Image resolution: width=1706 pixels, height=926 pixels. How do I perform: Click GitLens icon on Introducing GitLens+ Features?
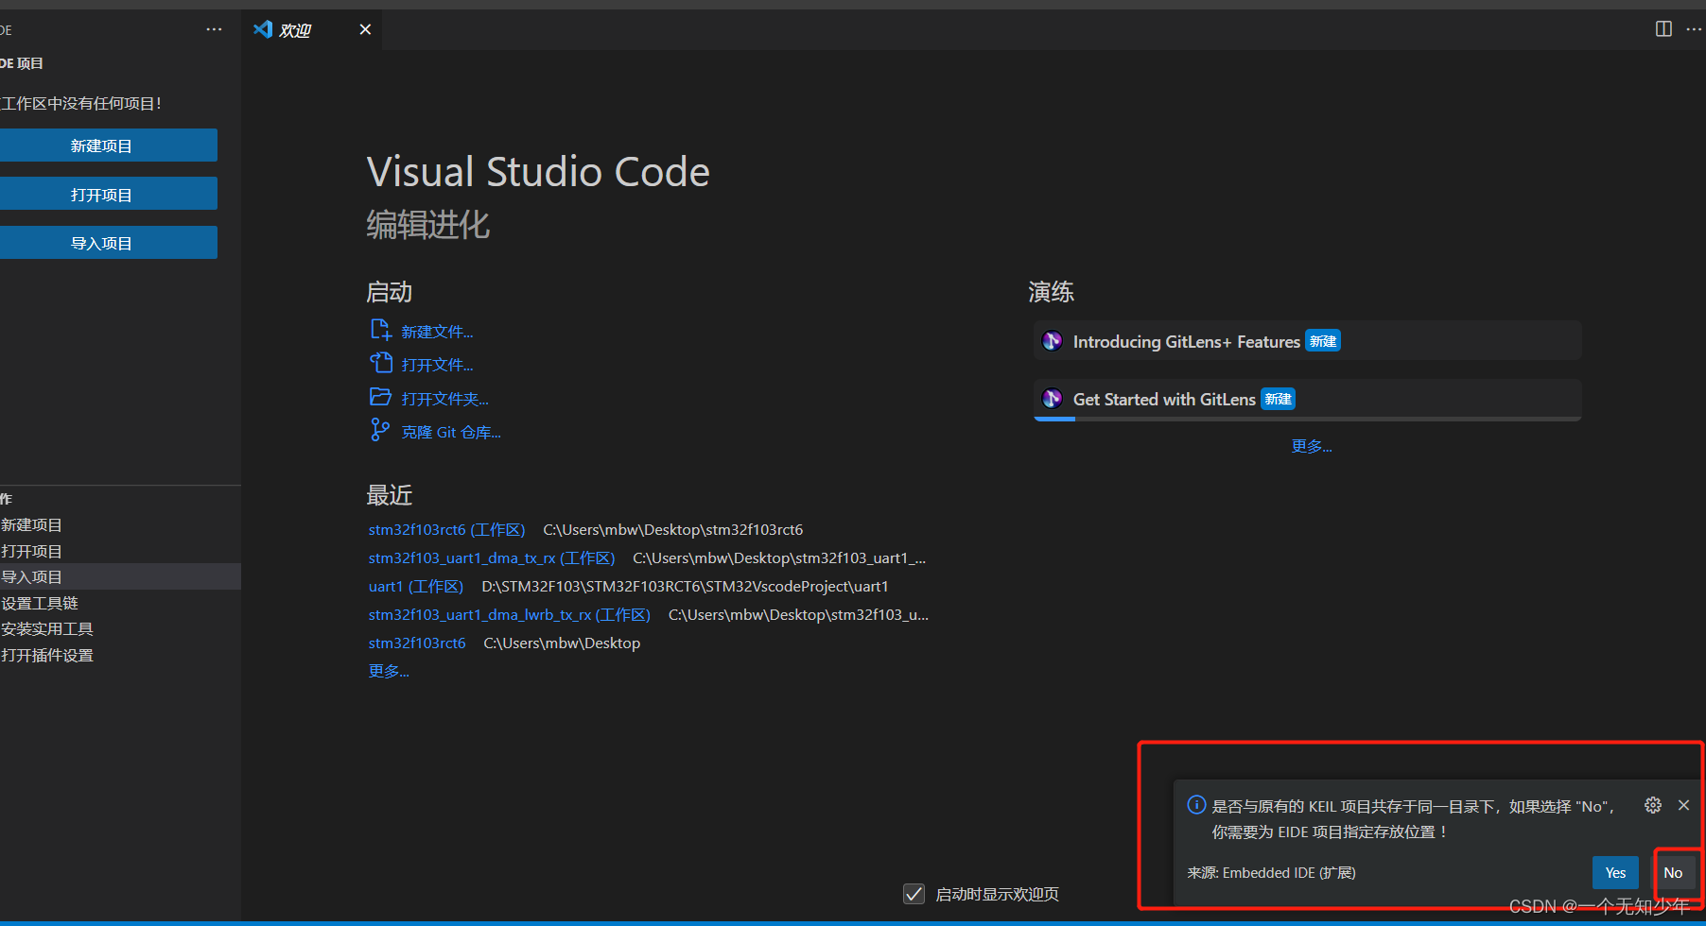tap(1053, 341)
